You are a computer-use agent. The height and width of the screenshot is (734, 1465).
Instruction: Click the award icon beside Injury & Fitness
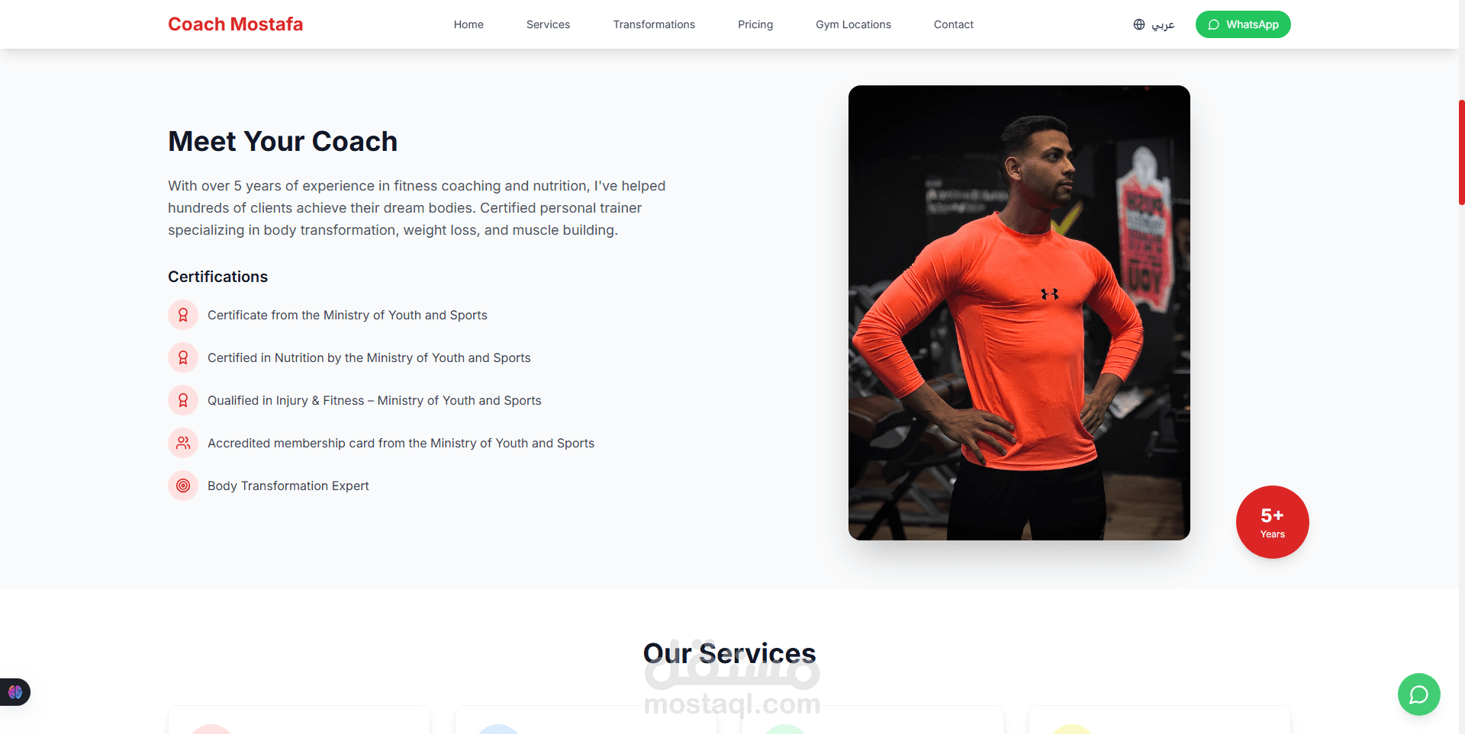pos(183,400)
